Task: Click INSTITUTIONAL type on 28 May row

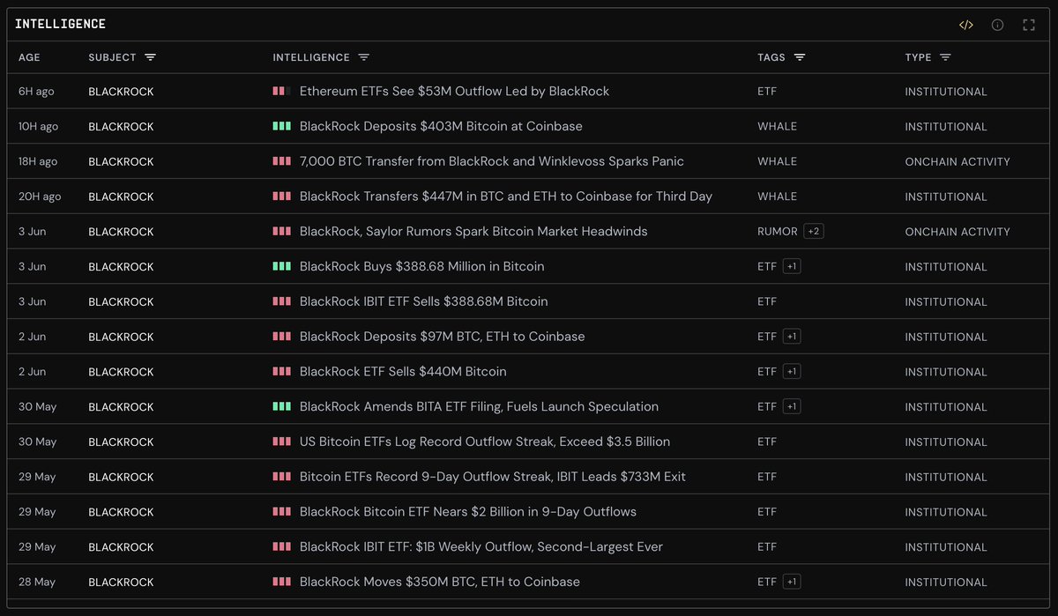Action: [946, 583]
